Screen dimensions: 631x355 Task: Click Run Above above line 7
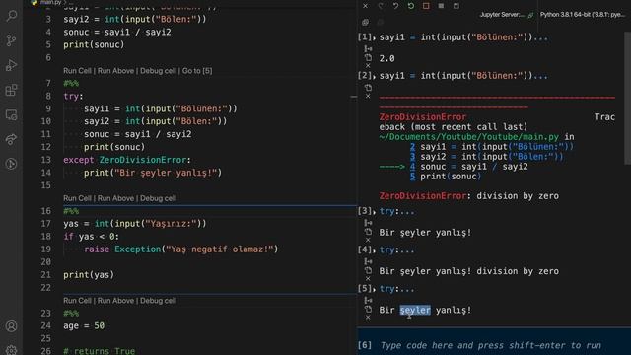pyautogui.click(x=115, y=71)
